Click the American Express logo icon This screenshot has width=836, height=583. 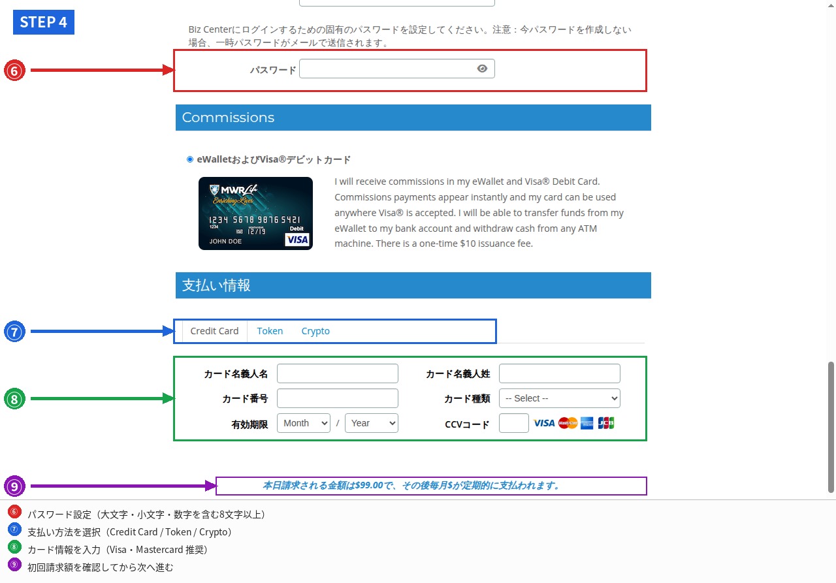tap(587, 423)
